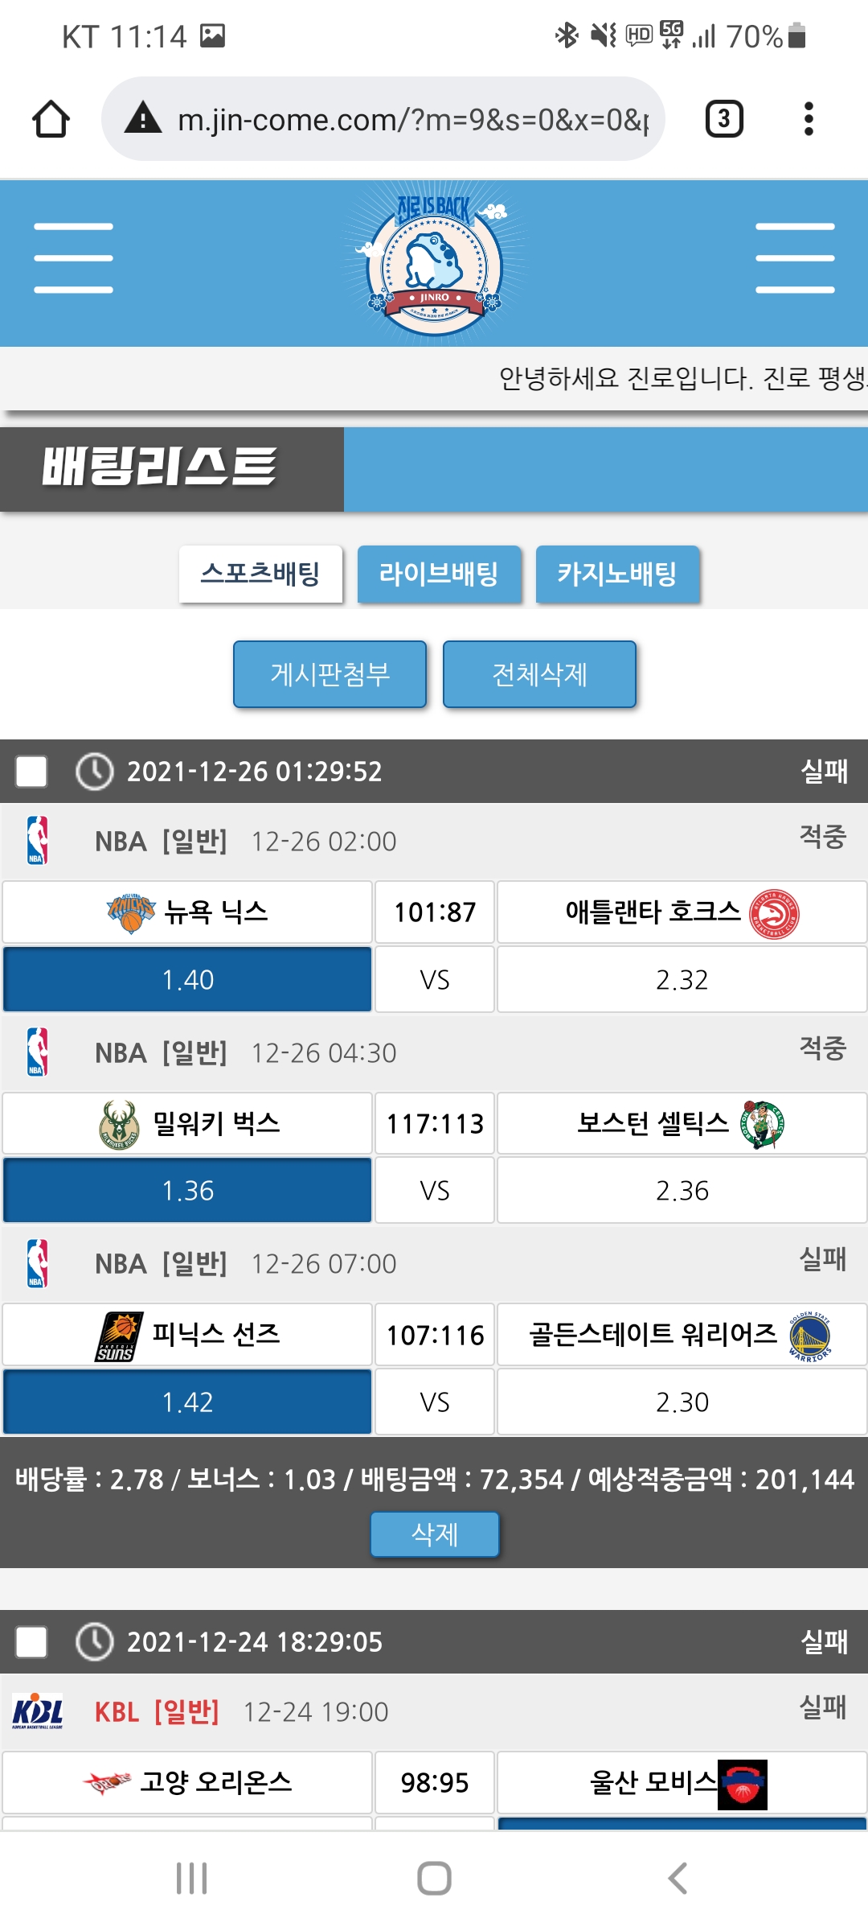Tap the Jinro frog logo
Viewport: 868px width, 1931px height.
[434, 264]
